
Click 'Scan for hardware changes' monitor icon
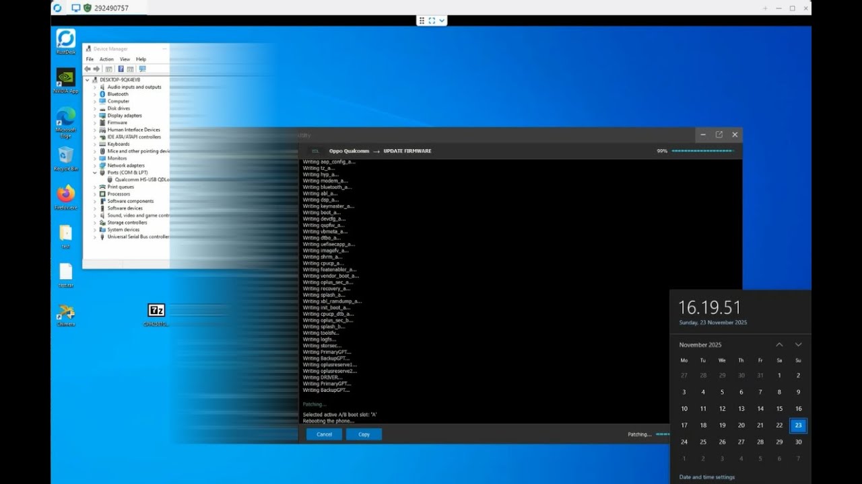click(x=142, y=69)
